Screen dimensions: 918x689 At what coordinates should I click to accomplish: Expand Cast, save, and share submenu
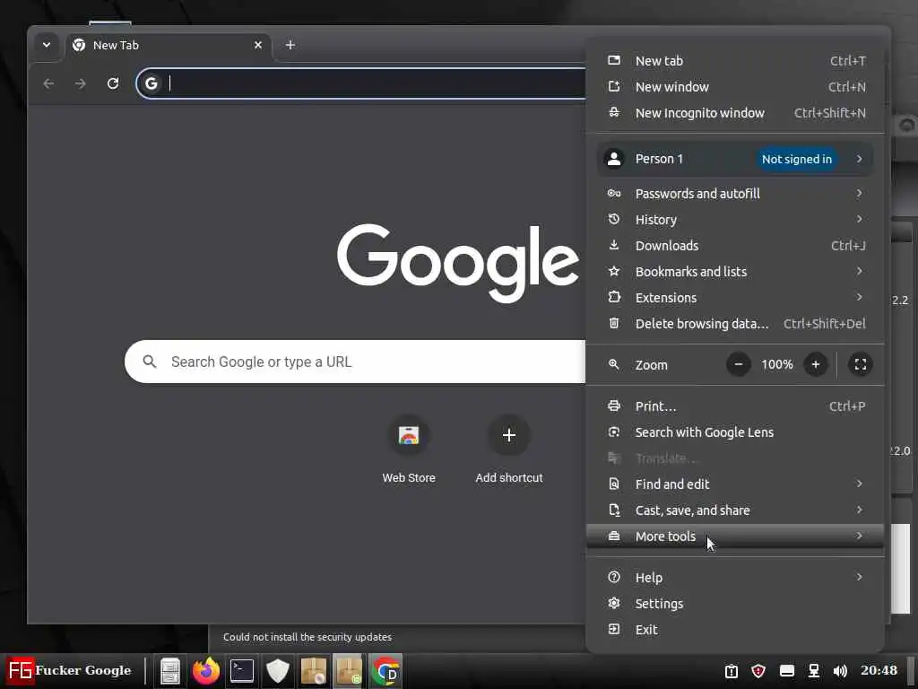(x=735, y=510)
